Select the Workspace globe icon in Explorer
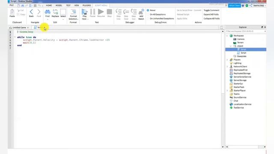Viewport: 274px width, 154px height. pos(231,36)
